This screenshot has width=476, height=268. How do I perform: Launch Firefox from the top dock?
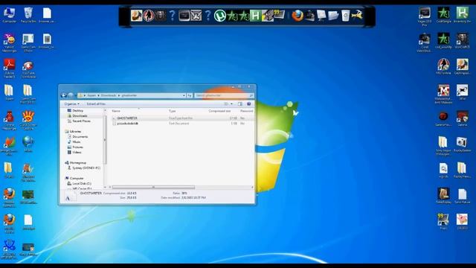[297, 15]
